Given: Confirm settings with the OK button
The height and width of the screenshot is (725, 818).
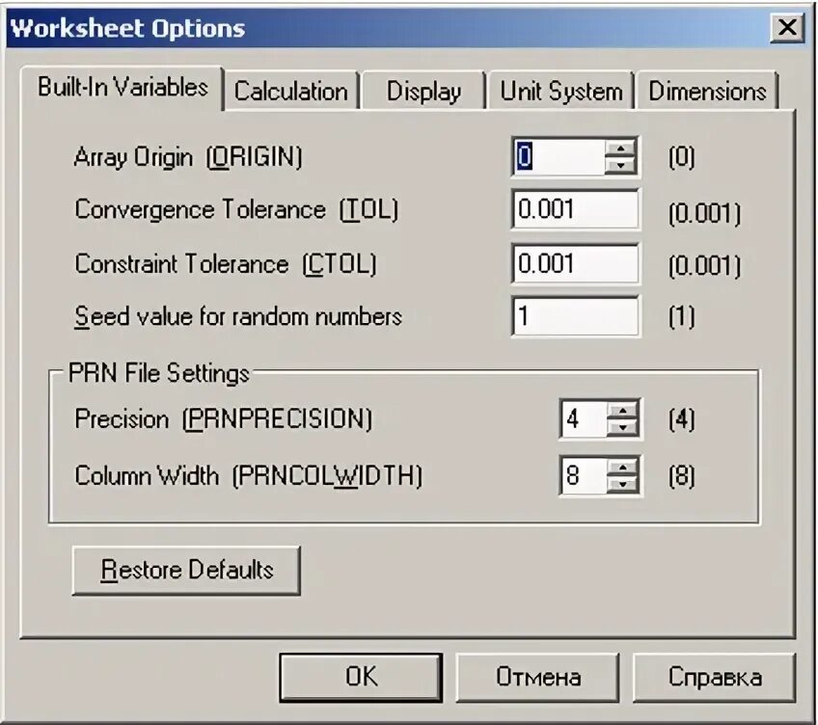Looking at the screenshot, I should pos(361,677).
